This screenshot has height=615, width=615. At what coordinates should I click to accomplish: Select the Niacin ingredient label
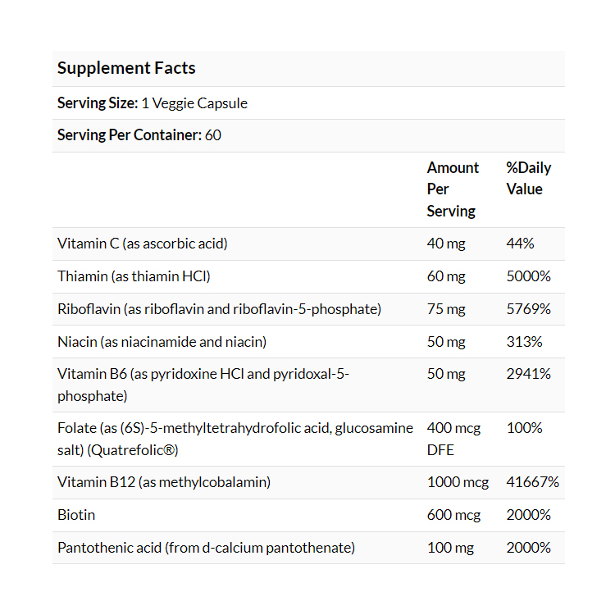point(162,341)
